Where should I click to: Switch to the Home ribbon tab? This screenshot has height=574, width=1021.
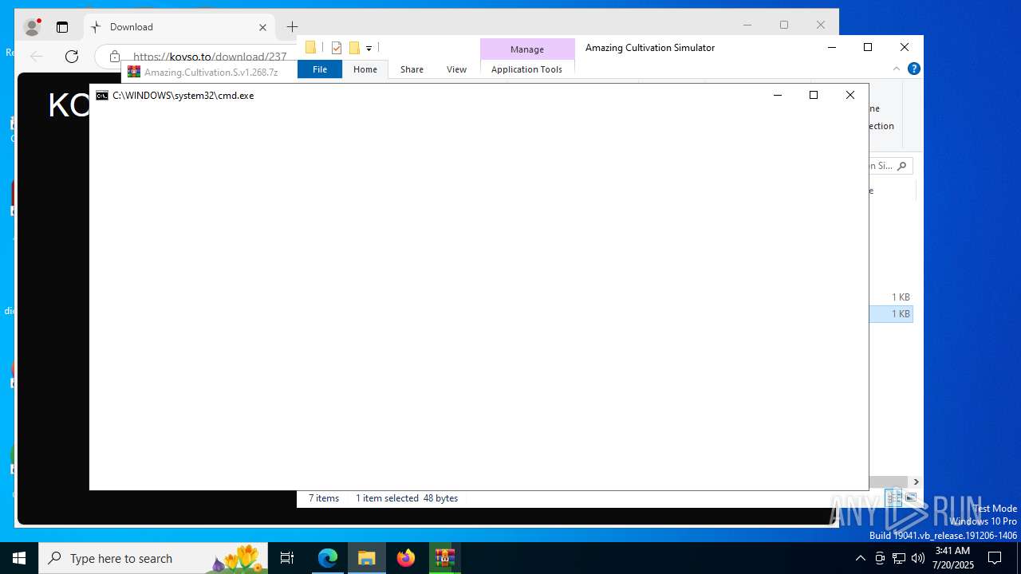tap(365, 69)
